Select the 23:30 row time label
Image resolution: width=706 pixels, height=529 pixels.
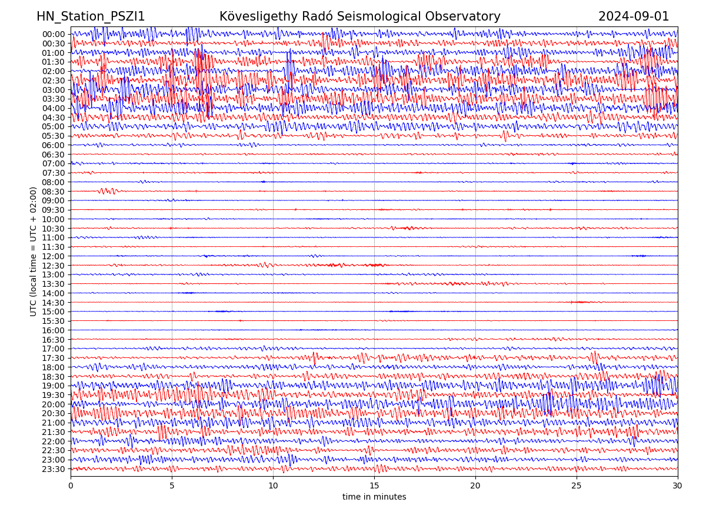tap(54, 469)
